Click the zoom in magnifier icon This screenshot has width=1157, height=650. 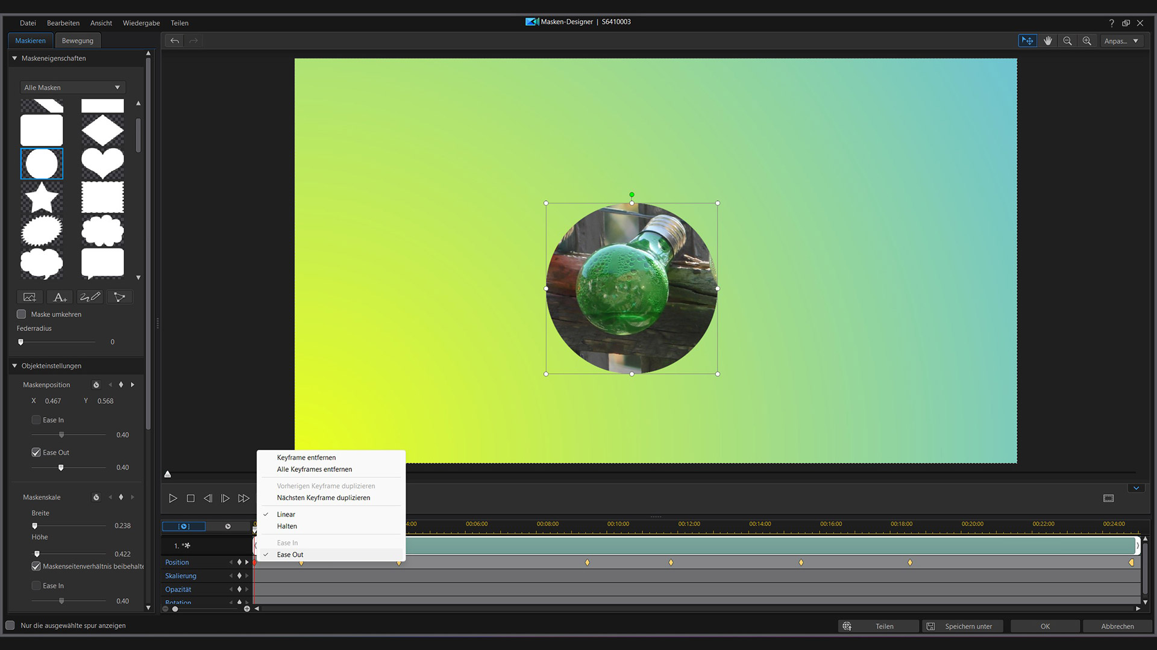click(1086, 41)
